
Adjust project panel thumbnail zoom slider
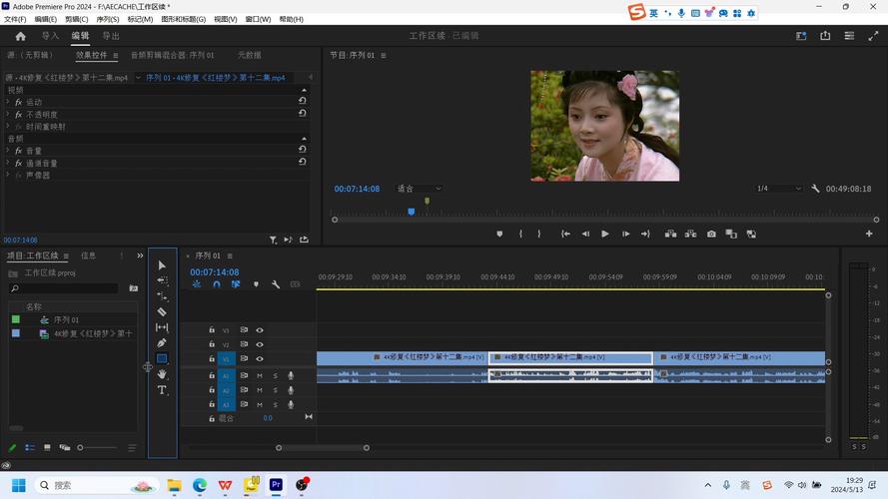80,447
